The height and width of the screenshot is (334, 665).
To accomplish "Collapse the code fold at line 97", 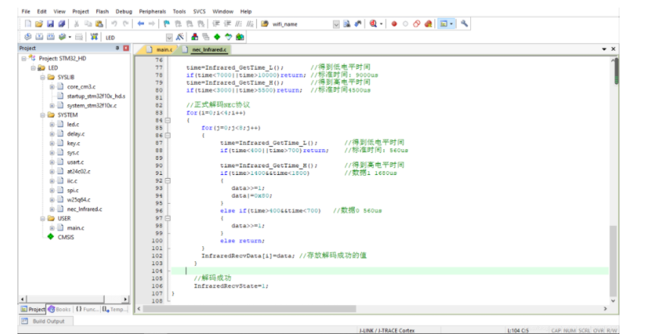I will click(x=168, y=218).
